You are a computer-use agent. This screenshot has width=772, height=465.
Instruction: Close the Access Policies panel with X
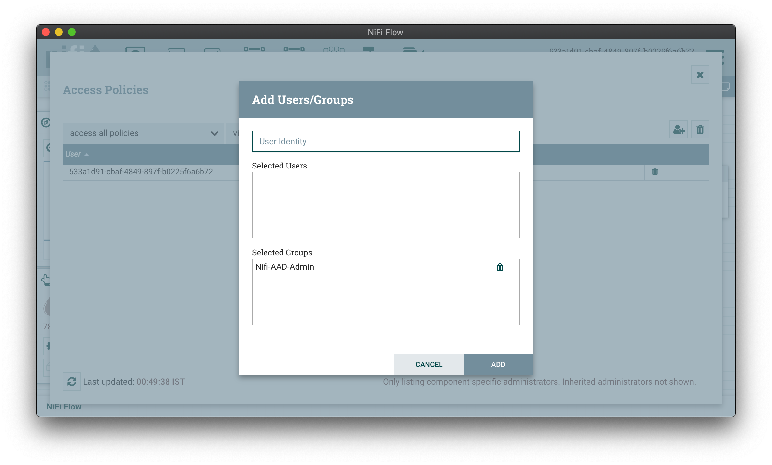[x=700, y=75]
